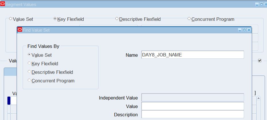Minimize the Segment Values window

pyautogui.click(x=257, y=4)
